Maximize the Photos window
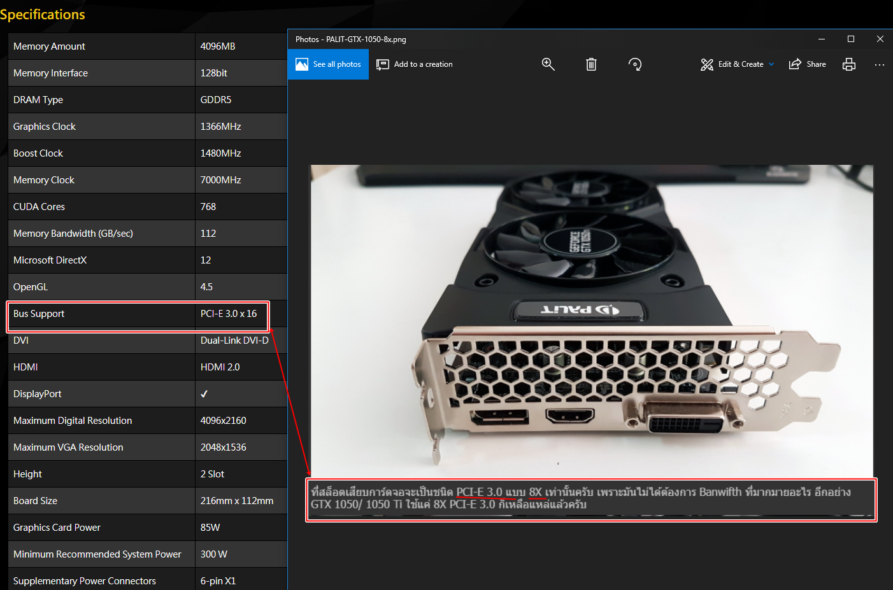The height and width of the screenshot is (590, 893). [x=851, y=39]
